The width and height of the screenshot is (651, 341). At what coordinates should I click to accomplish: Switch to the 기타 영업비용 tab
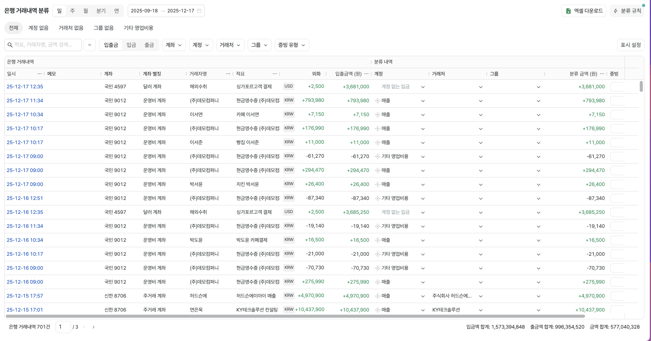click(138, 28)
